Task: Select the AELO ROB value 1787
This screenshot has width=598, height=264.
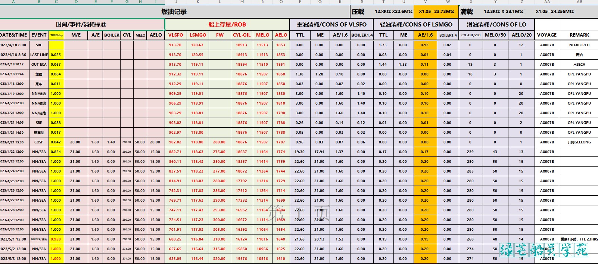Action: click(281, 142)
